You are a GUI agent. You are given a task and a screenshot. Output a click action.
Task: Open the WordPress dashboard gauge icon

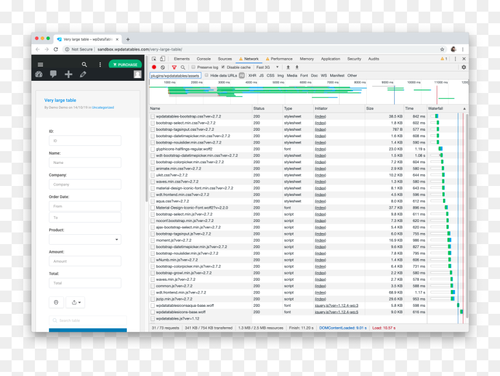coord(39,74)
